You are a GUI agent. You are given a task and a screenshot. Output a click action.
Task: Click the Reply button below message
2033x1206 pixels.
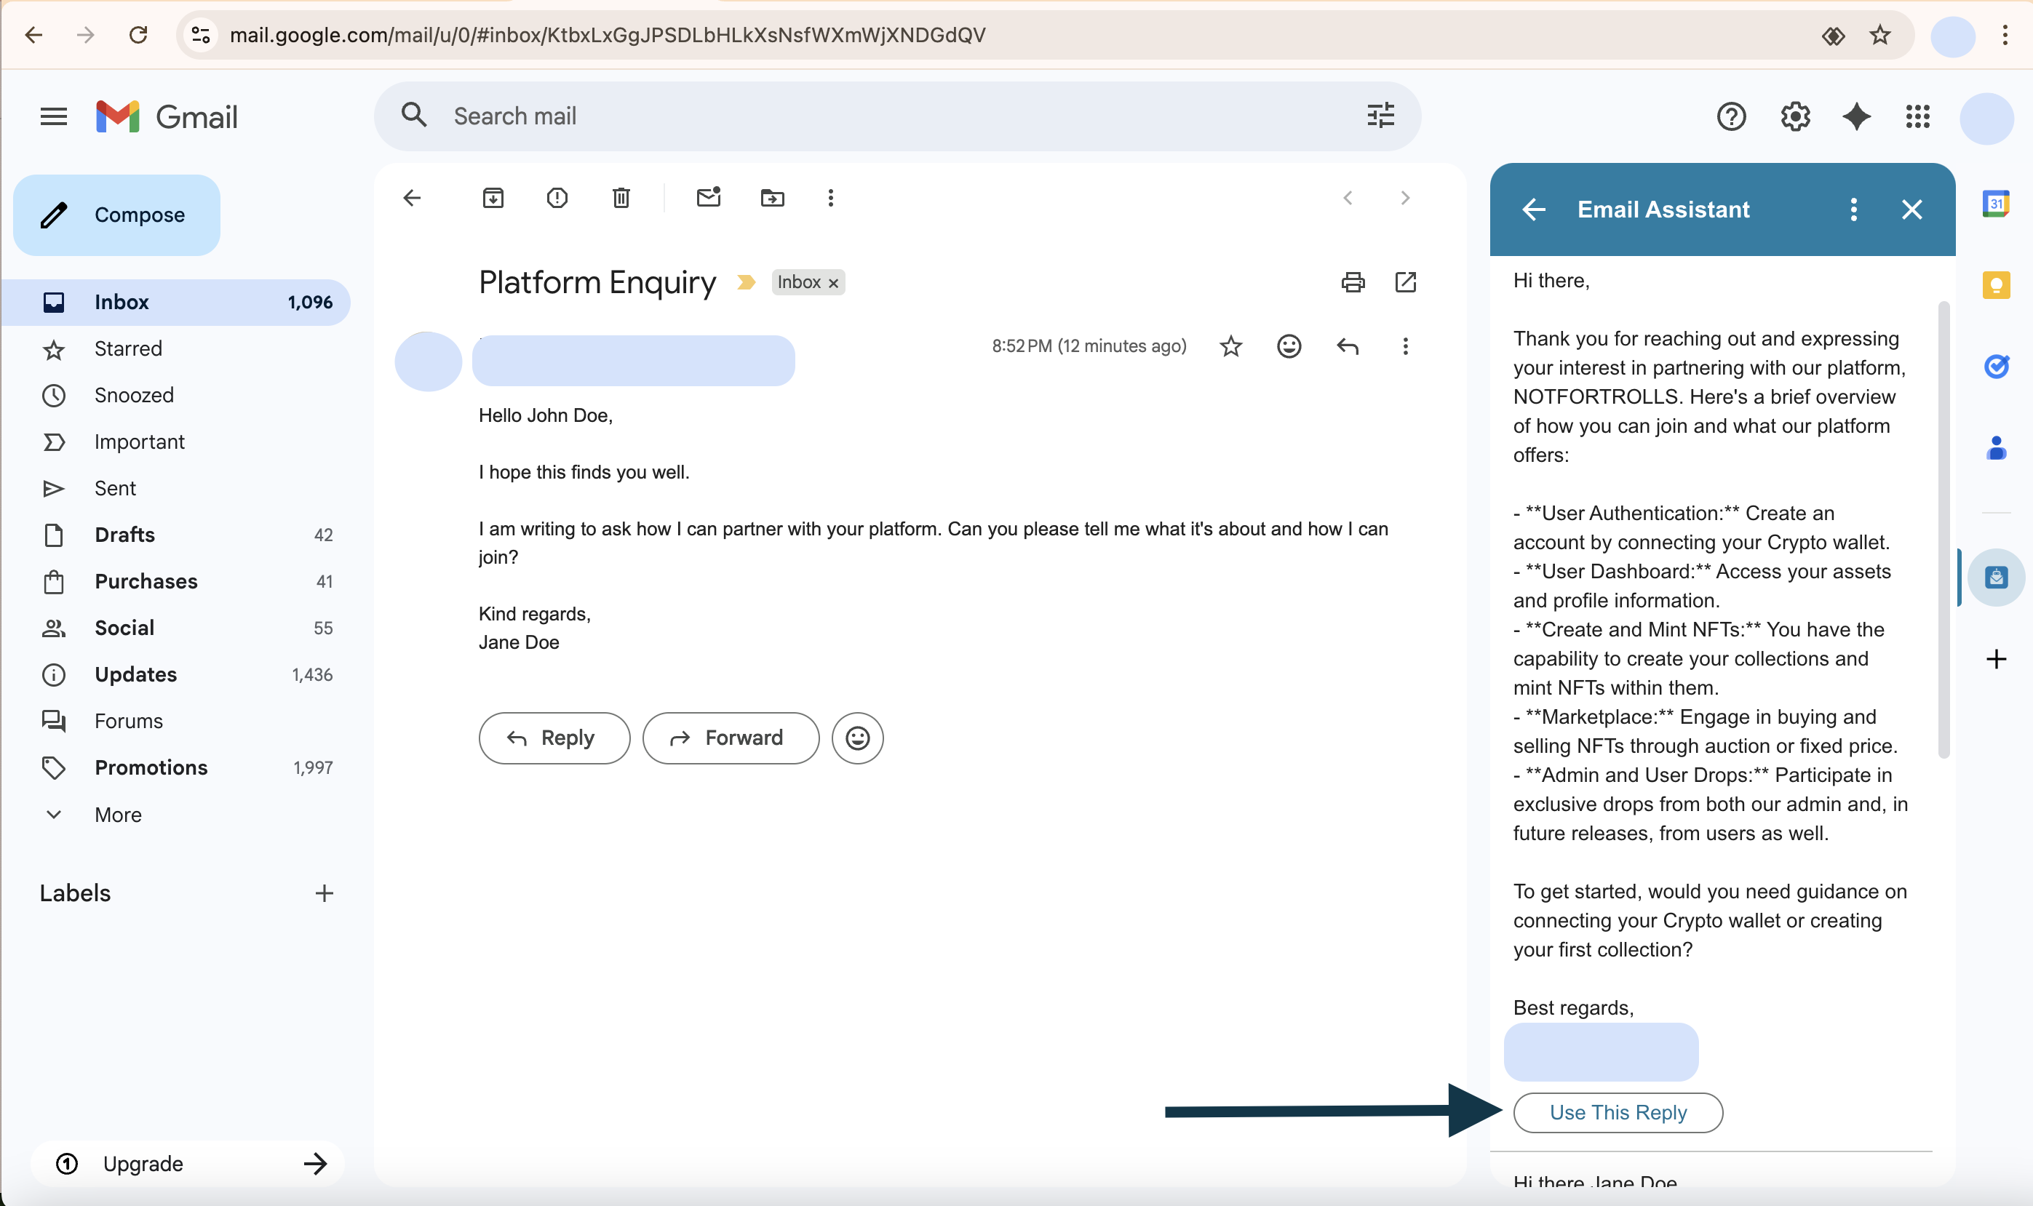pyautogui.click(x=554, y=738)
